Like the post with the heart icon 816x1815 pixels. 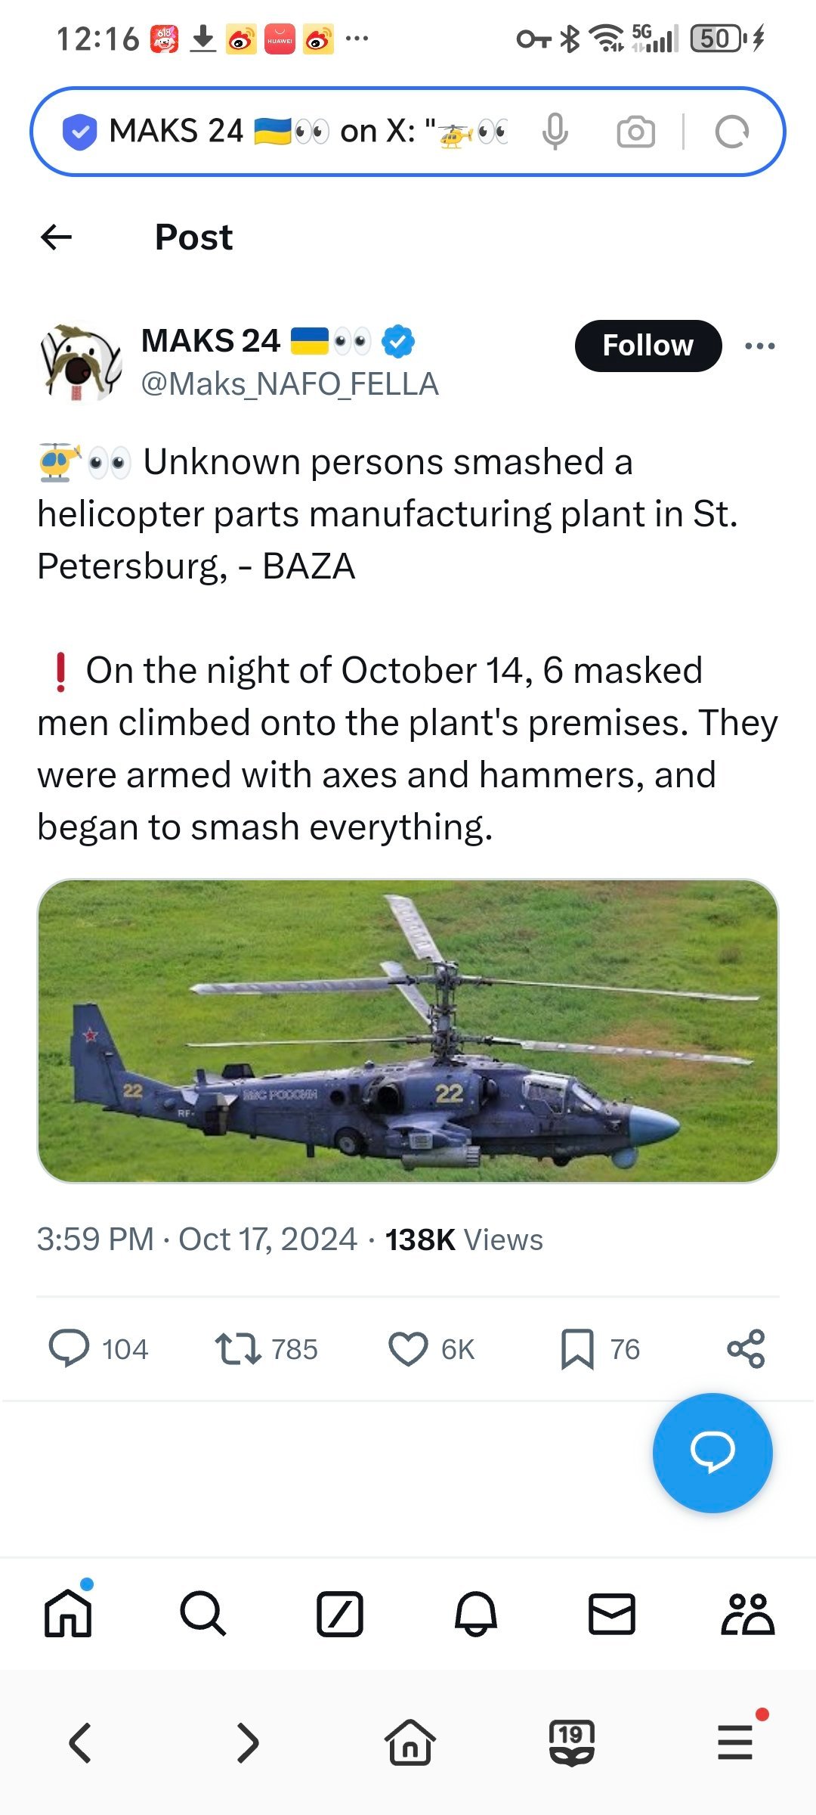[x=408, y=1349]
